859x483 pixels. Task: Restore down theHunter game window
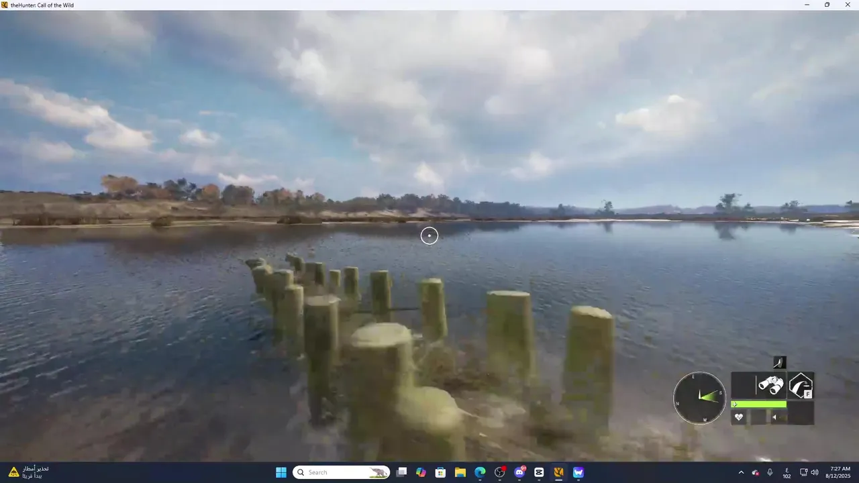pyautogui.click(x=827, y=5)
